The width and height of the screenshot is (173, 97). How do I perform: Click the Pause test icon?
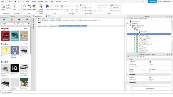click(x=52, y=6)
